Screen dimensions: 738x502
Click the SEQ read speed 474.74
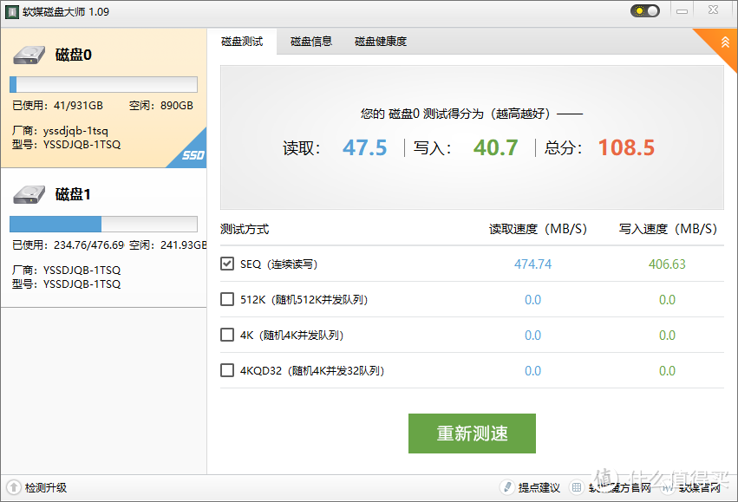point(532,264)
